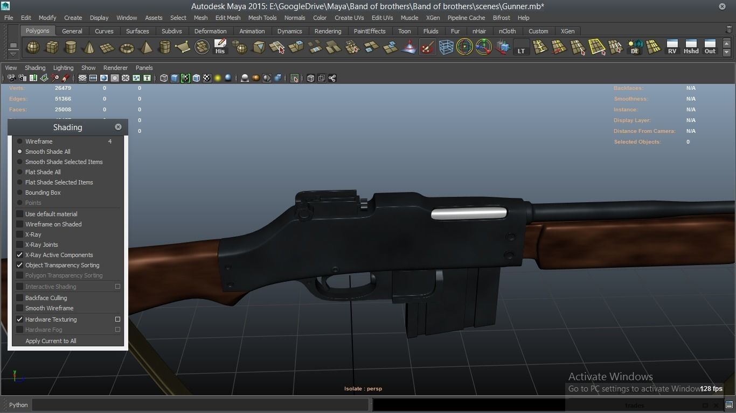This screenshot has height=413, width=736.
Task: Switch to the Animation shelf tab
Action: [252, 31]
